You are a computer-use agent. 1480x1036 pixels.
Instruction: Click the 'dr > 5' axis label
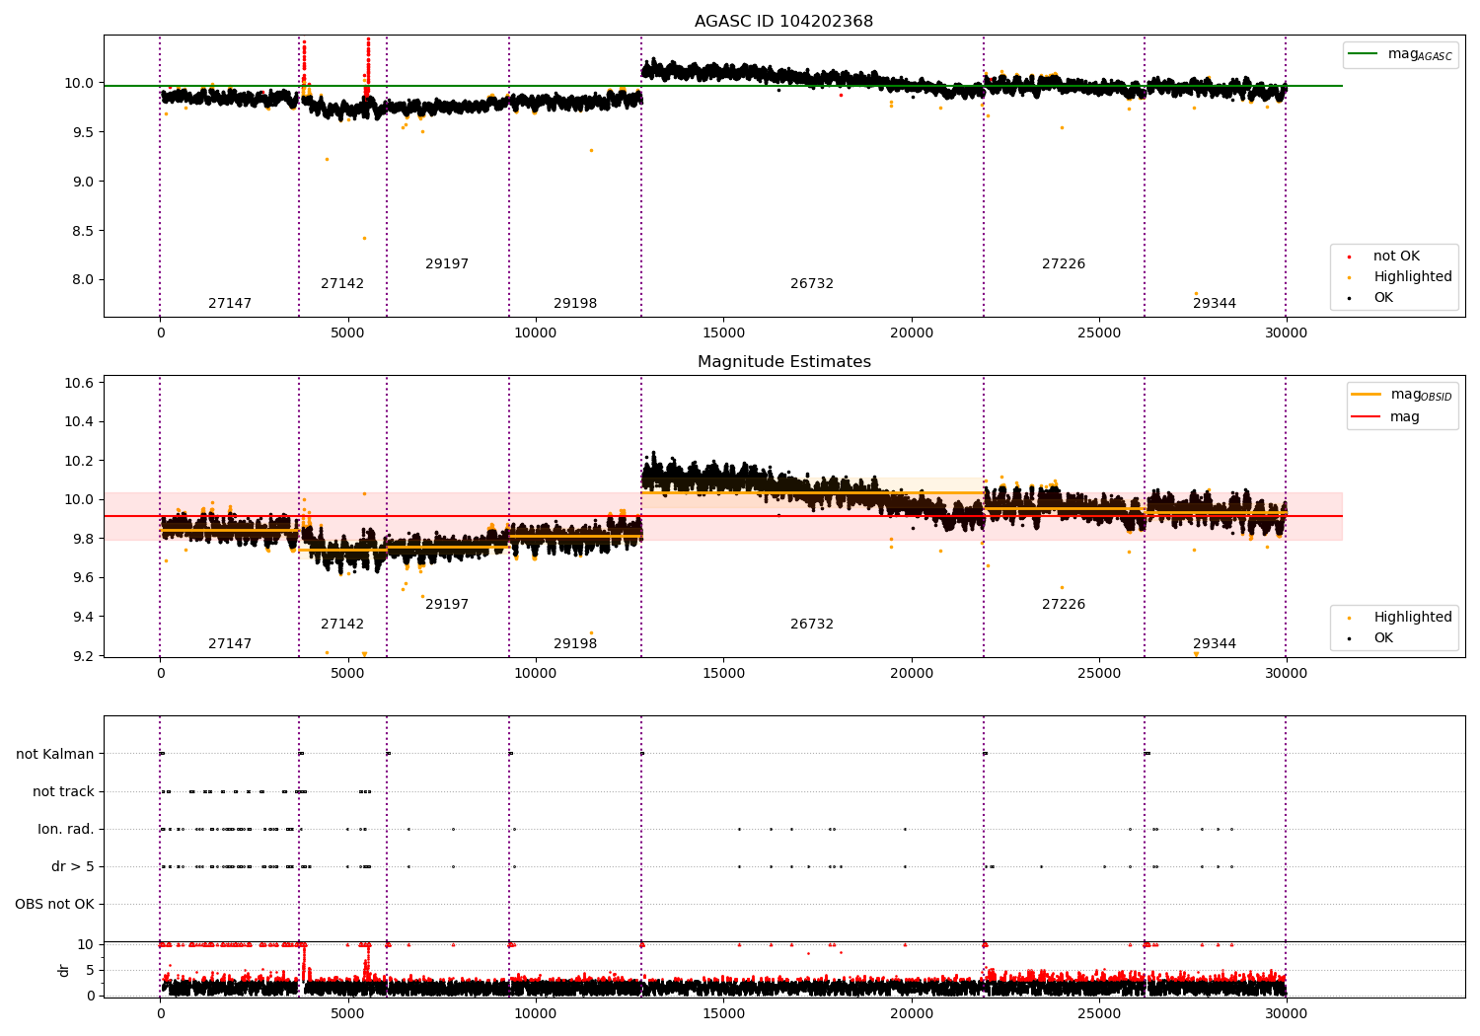coord(73,866)
